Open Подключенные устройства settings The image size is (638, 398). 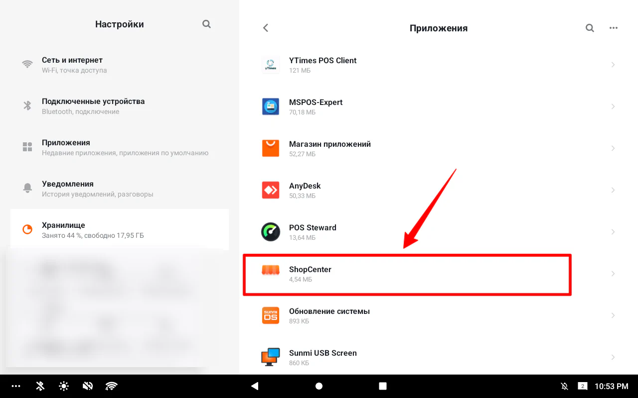(120, 106)
